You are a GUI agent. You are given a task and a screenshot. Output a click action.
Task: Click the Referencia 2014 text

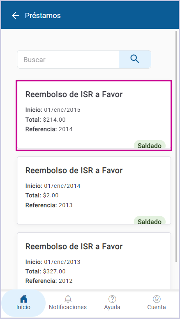49,129
